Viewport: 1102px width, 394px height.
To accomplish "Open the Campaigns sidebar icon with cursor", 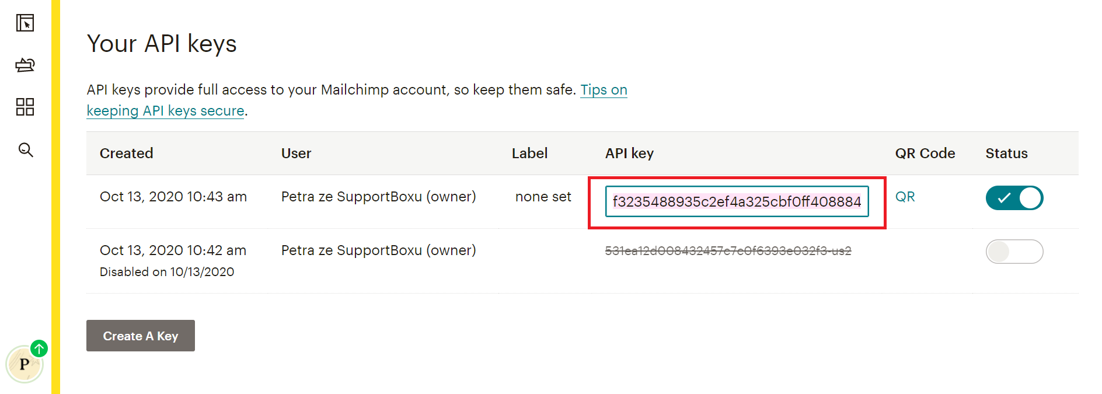I will click(x=25, y=23).
